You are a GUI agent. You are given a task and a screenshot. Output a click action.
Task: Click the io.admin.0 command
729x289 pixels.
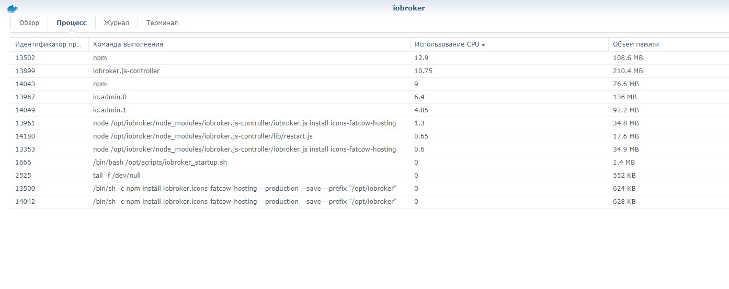click(x=110, y=97)
